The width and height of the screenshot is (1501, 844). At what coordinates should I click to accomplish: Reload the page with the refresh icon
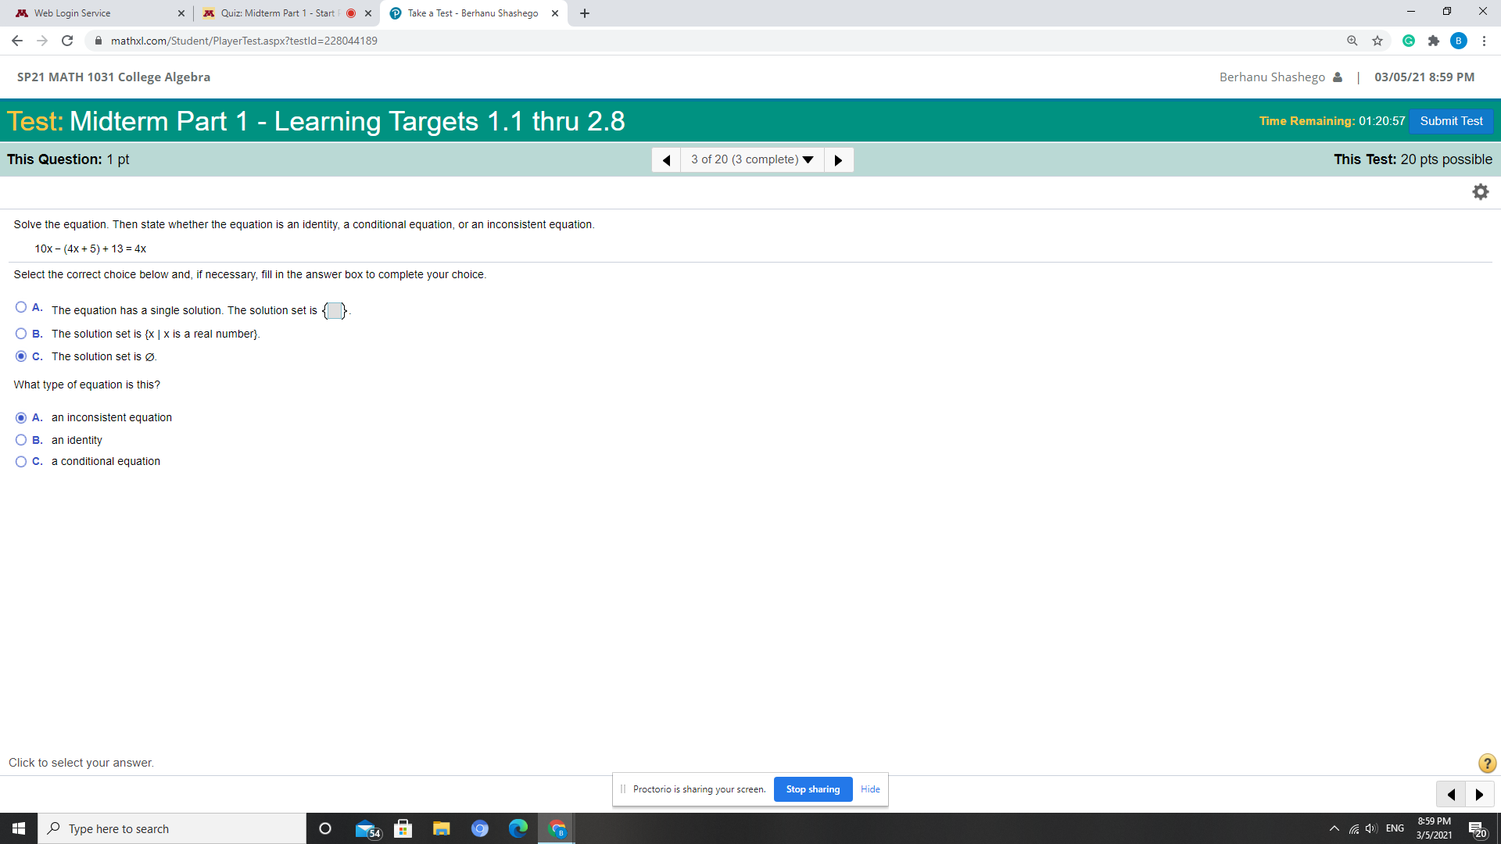click(x=67, y=41)
